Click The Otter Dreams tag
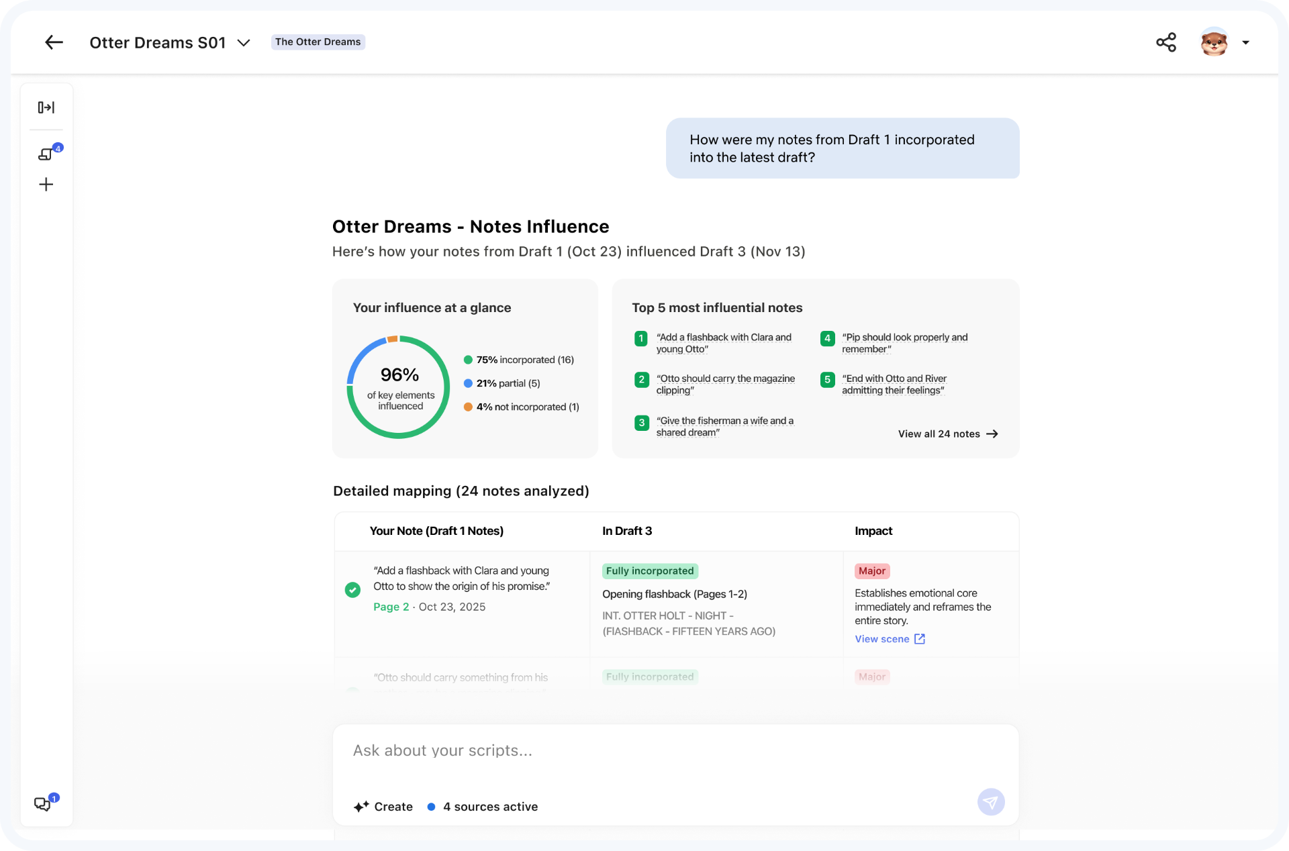The image size is (1289, 851). coord(318,42)
